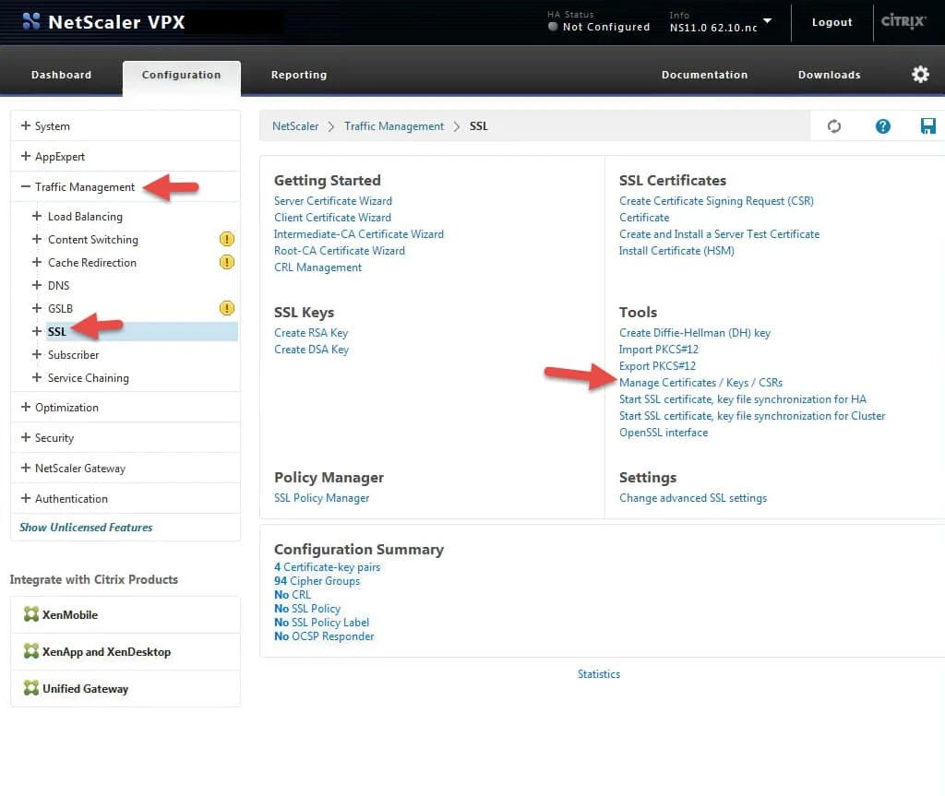The width and height of the screenshot is (945, 796).
Task: Click 4 Certificate-key pairs link
Action: [x=327, y=567]
